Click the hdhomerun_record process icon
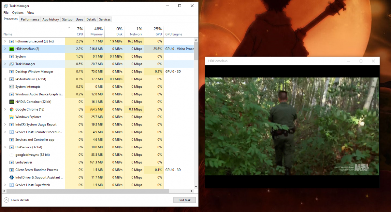The height and width of the screenshot is (212, 391). (12, 41)
